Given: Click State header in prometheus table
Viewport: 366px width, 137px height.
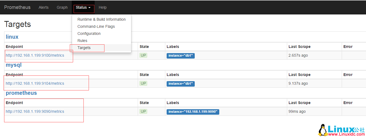Looking at the screenshot, I should (x=144, y=103).
